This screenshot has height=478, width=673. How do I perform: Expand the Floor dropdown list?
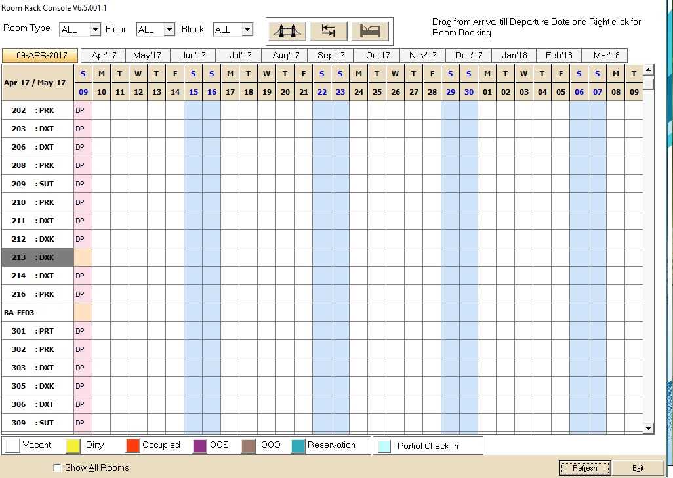tap(169, 30)
